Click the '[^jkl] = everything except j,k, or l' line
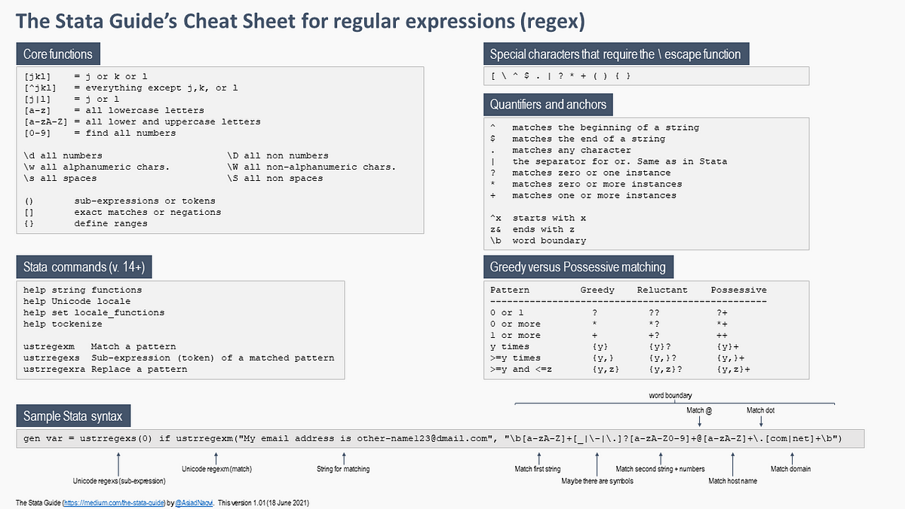Viewport: 905px width, 509px height. 131,87
